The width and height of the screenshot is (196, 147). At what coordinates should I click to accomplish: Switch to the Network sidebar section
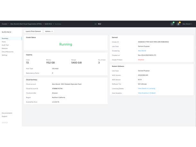pyautogui.click(x=5, y=48)
